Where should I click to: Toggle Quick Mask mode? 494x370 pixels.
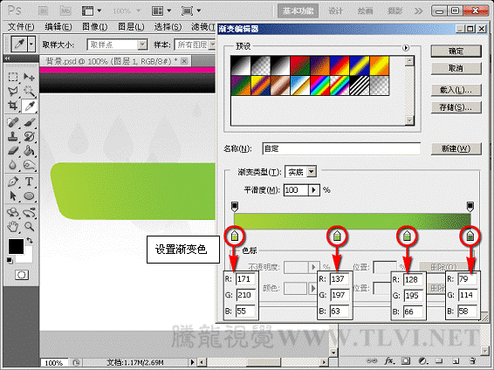point(22,275)
